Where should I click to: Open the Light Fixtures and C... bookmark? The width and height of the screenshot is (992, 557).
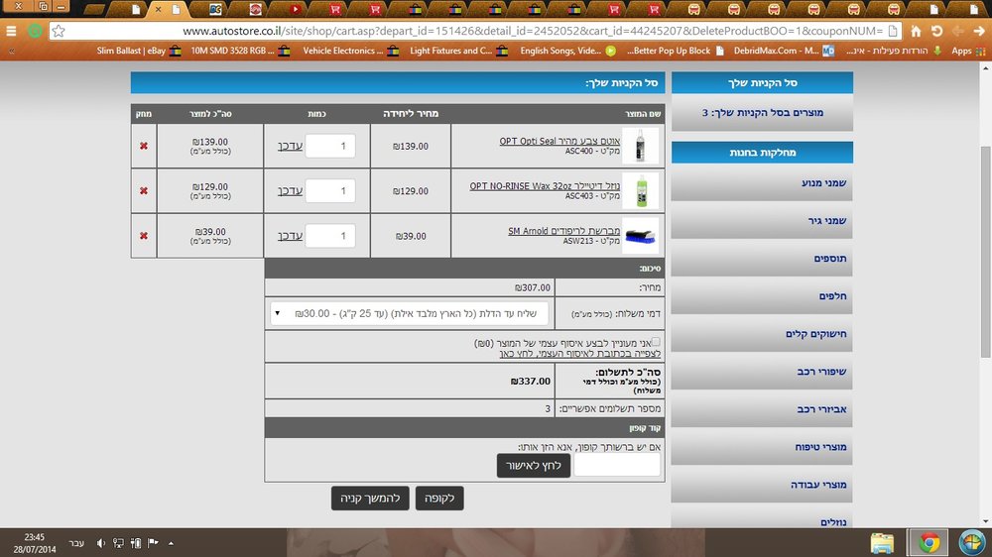458,51
